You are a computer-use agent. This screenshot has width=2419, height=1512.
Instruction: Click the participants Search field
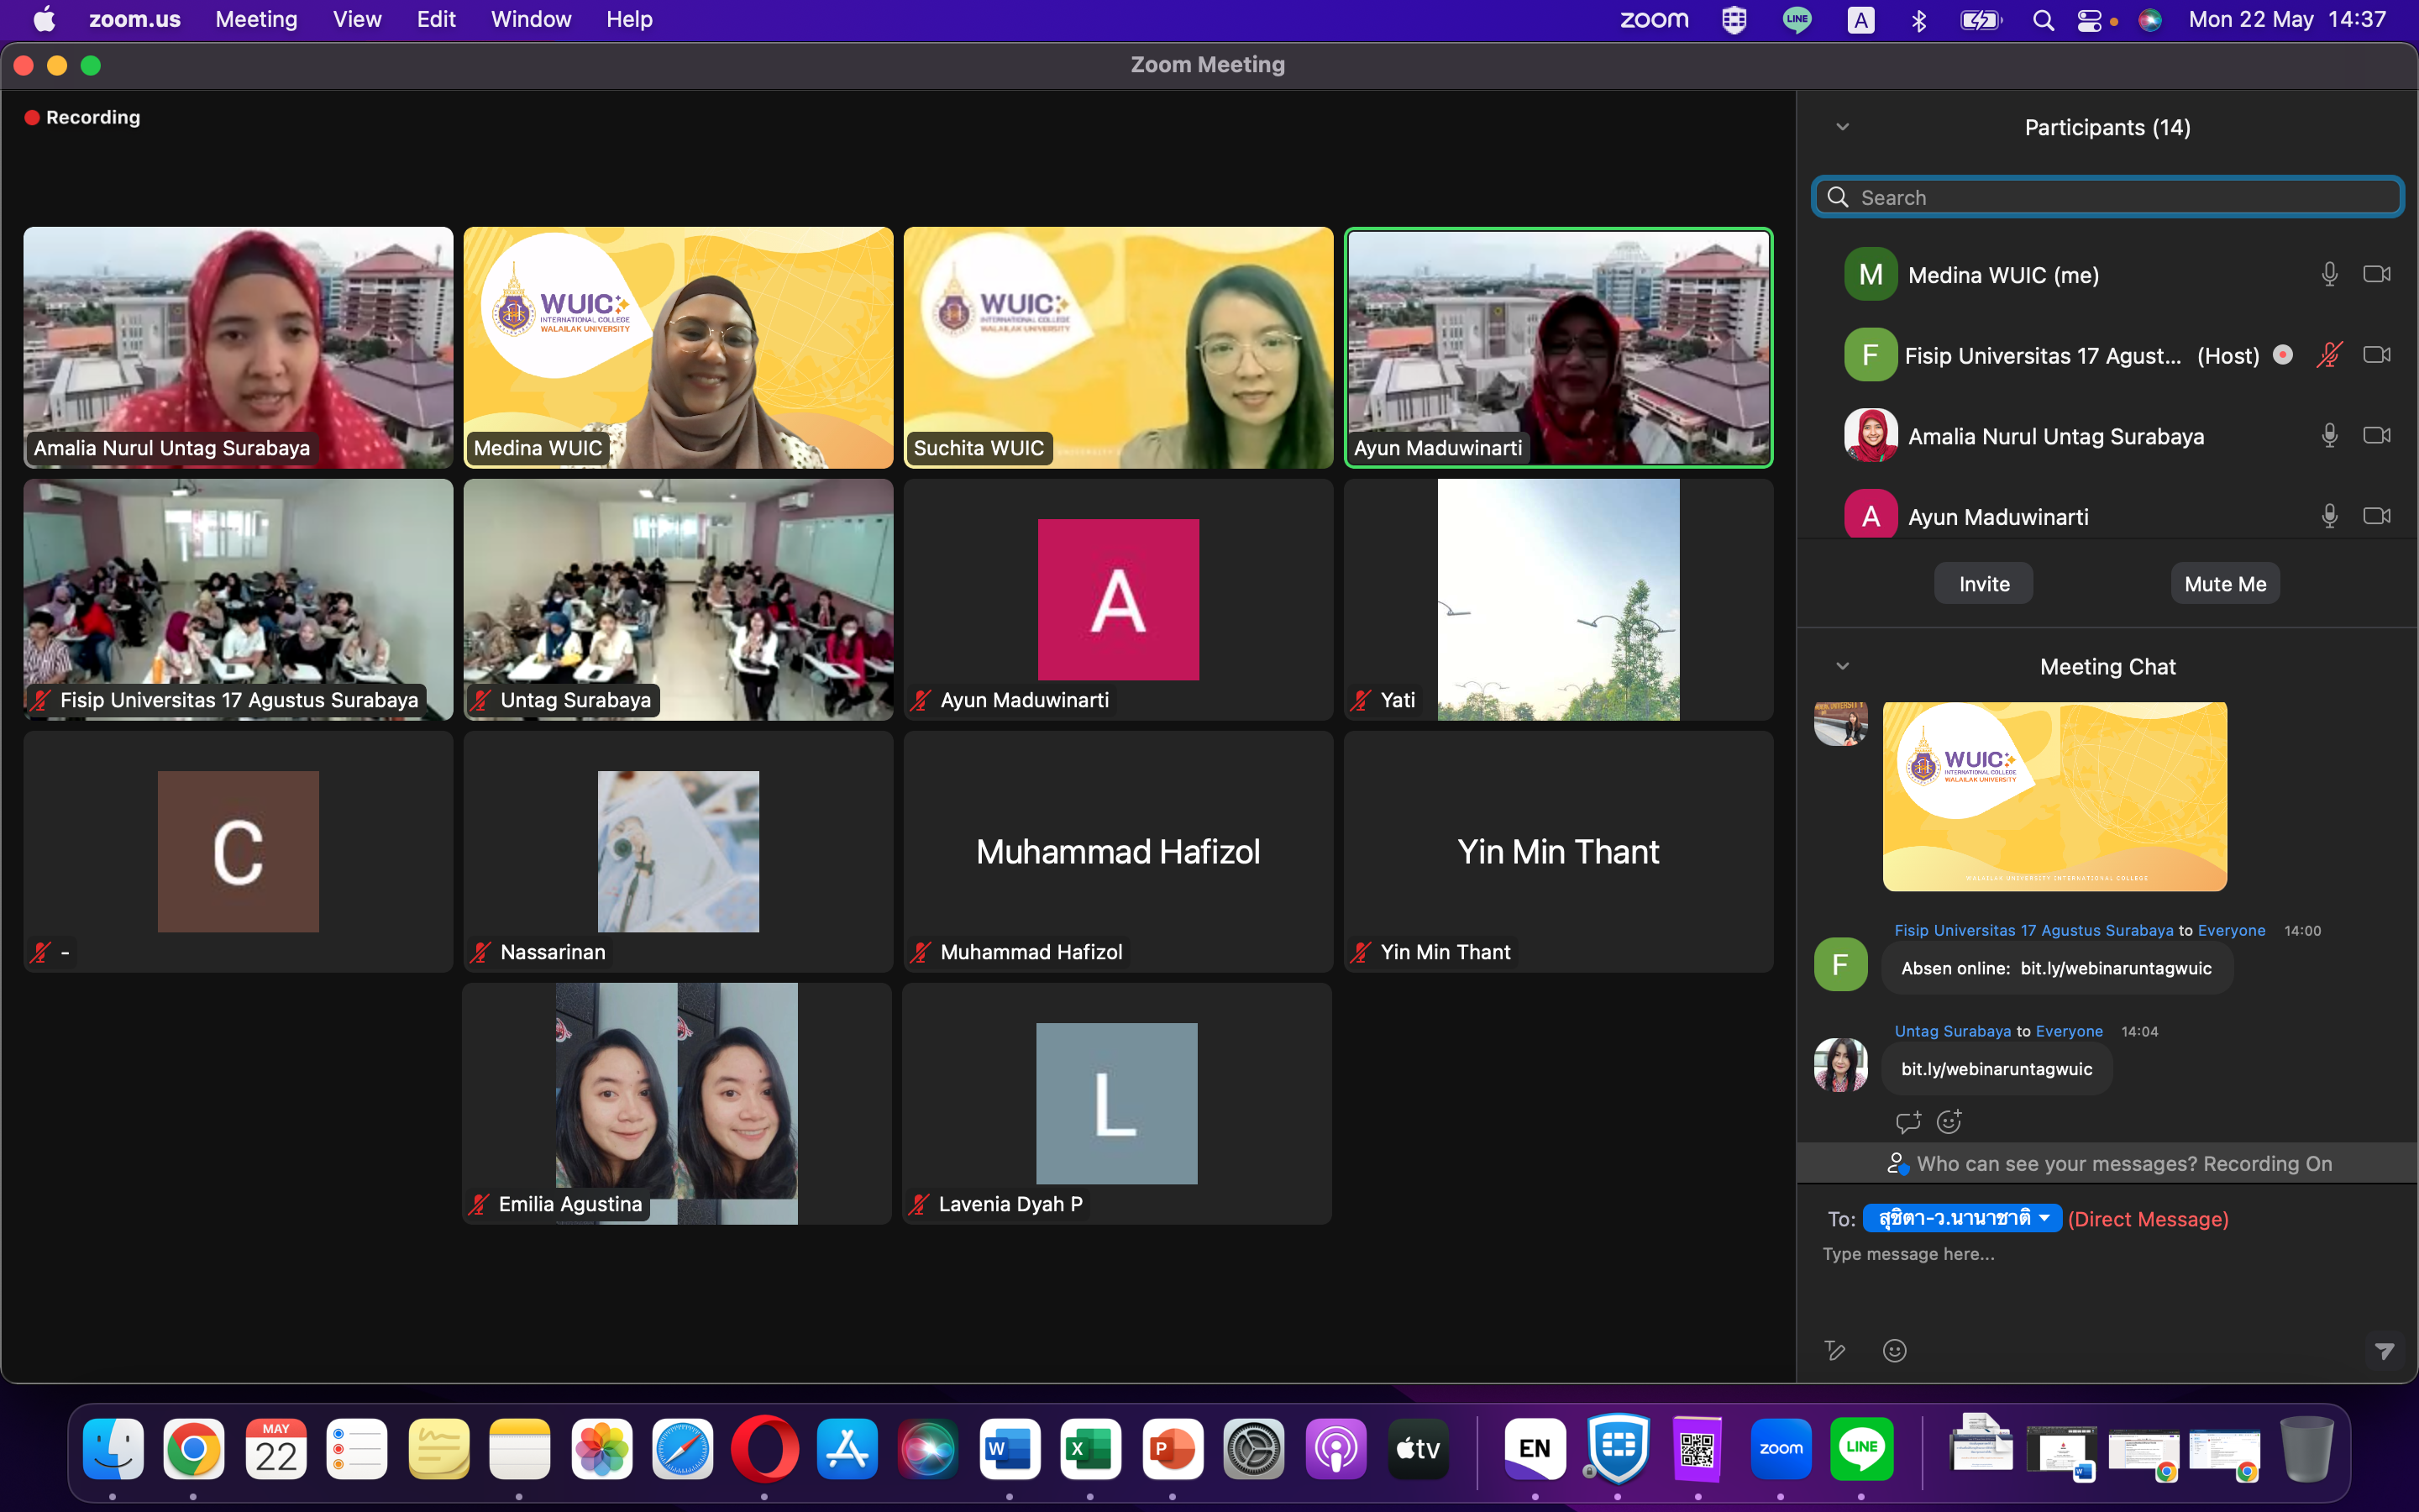[2107, 197]
